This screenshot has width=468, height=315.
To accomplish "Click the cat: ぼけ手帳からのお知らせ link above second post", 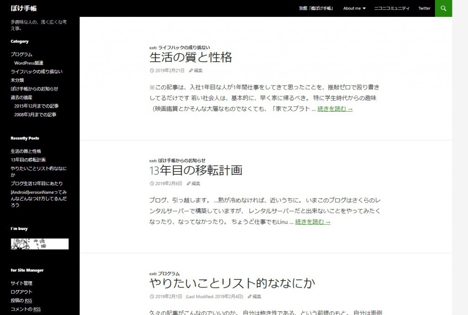I will pyautogui.click(x=182, y=160).
